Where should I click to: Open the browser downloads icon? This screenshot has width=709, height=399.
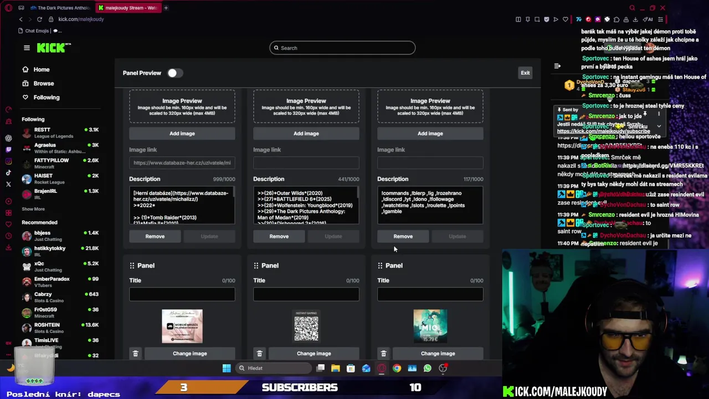(635, 19)
